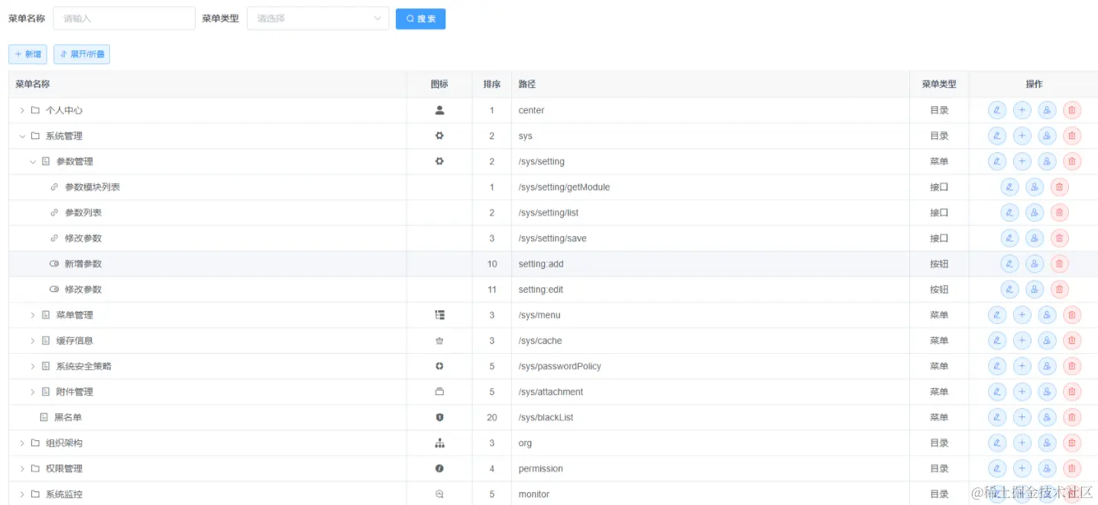Delete the 附件管理 row
1098x505 pixels.
[x=1072, y=392]
